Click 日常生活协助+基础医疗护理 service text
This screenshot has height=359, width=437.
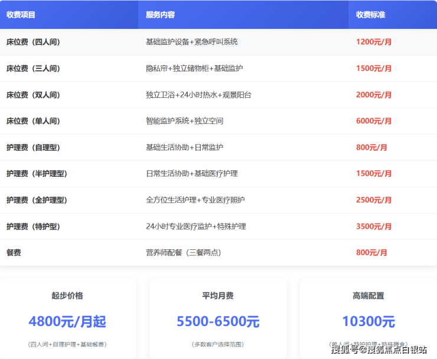coord(192,174)
